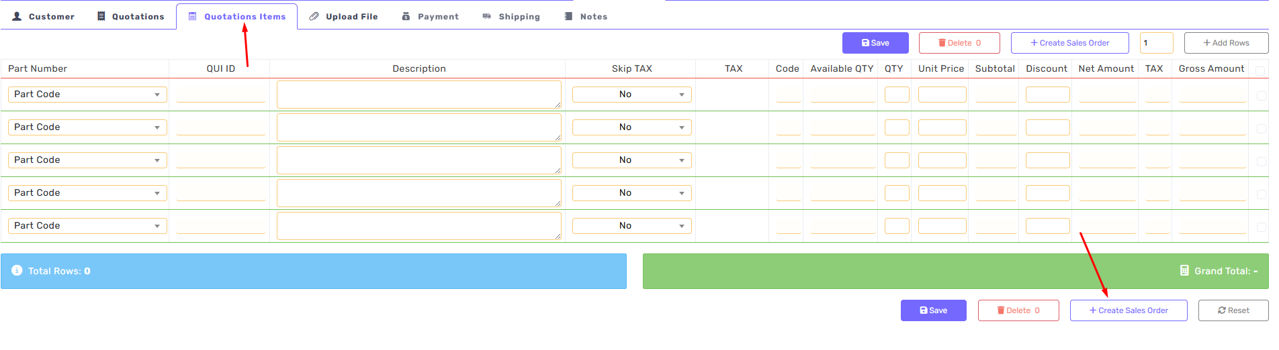1279x350 pixels.
Task: Click the rows count field beside Add Rows
Action: [1156, 43]
